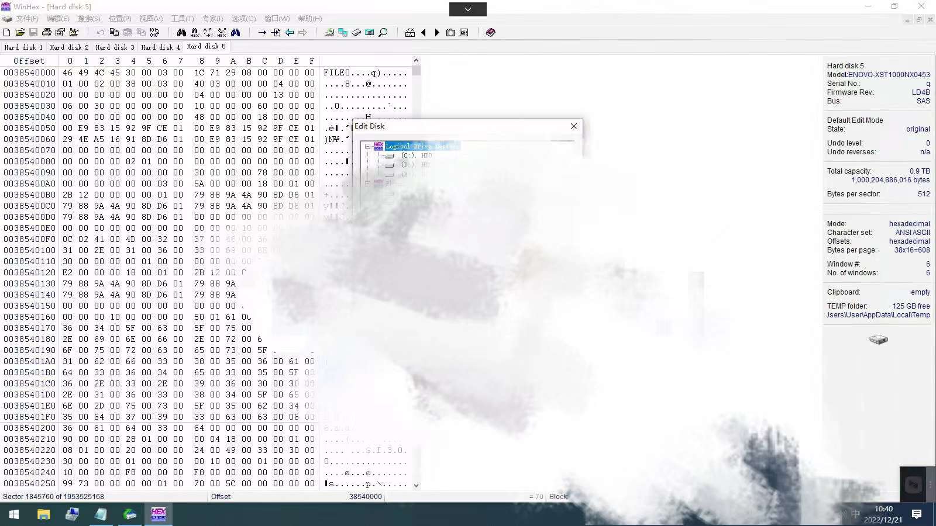Image resolution: width=936 pixels, height=526 pixels.
Task: Open the 窗口(W) menu
Action: (277, 19)
